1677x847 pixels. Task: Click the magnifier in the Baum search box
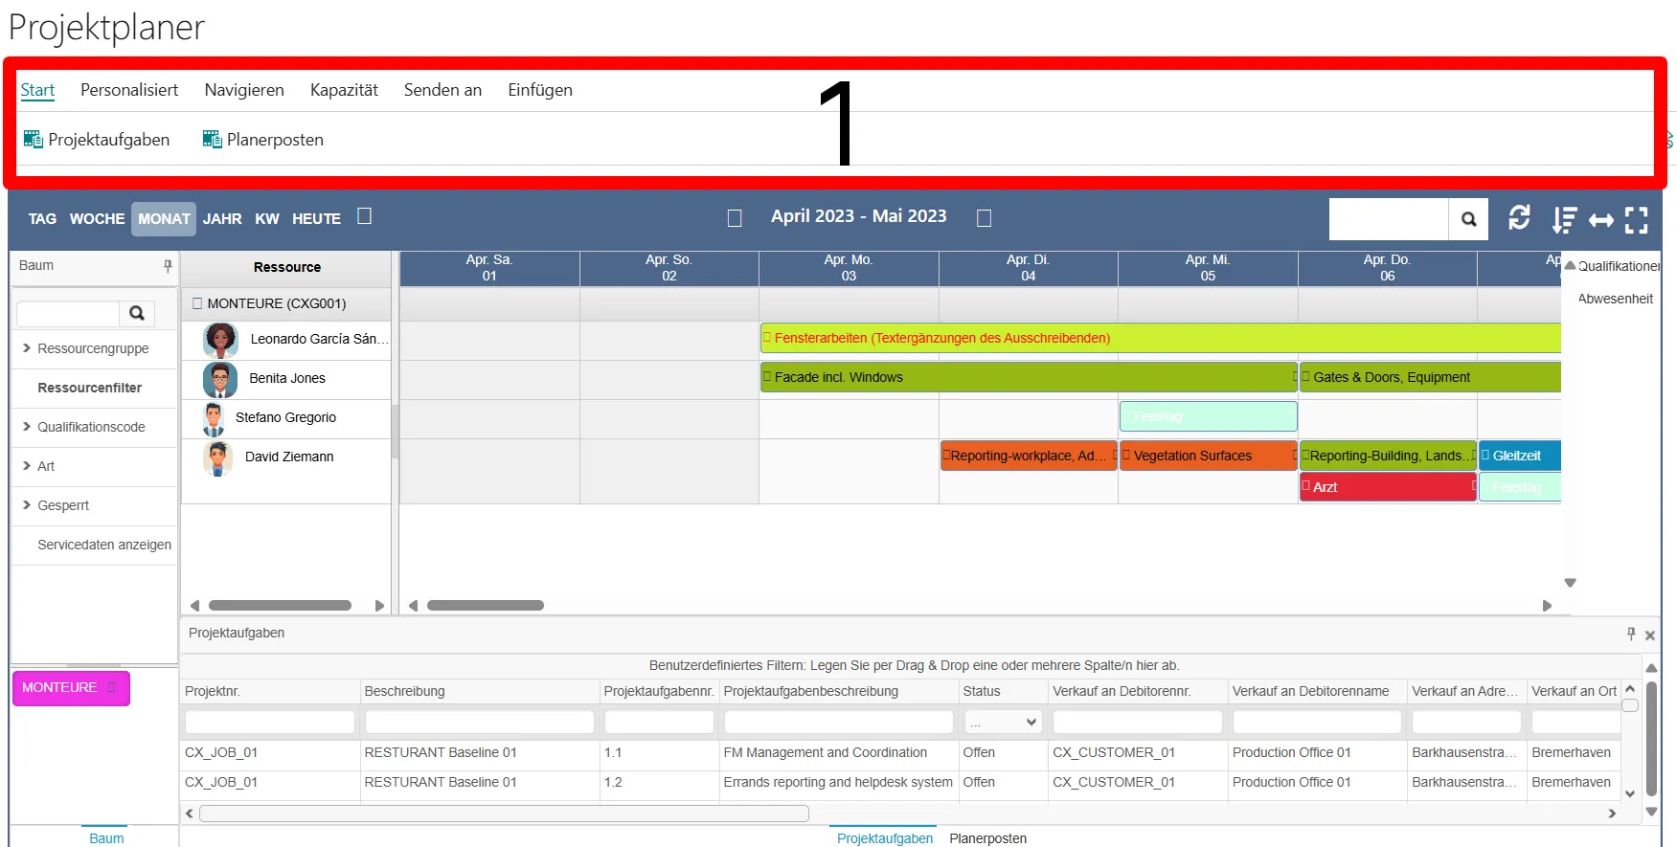(137, 313)
